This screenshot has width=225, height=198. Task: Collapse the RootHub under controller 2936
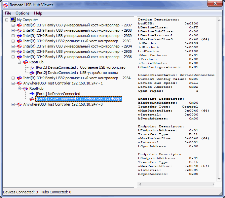click(19, 62)
